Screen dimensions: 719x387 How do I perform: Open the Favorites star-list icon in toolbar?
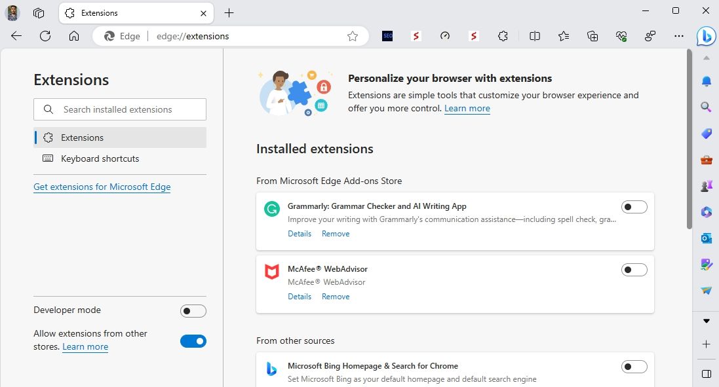564,36
